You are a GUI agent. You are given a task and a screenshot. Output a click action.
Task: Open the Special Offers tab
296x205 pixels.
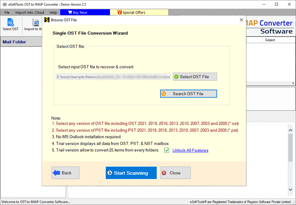(x=139, y=12)
